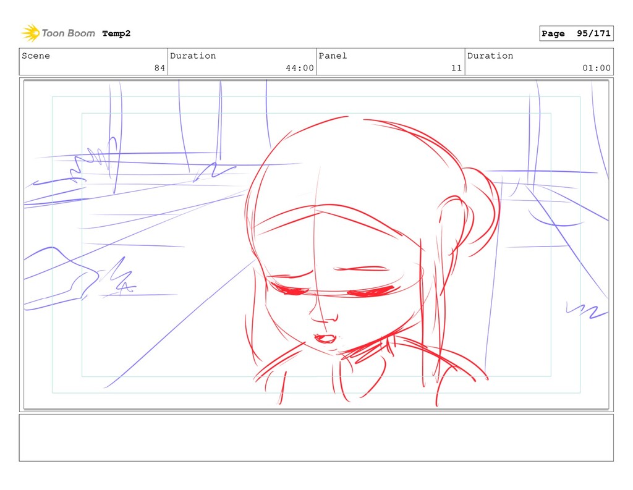The height and width of the screenshot is (490, 633).
Task: Select the panel number '11'
Action: point(456,68)
